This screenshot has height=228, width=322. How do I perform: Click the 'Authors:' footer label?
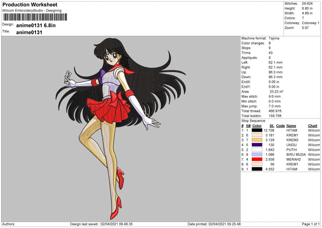[9, 224]
